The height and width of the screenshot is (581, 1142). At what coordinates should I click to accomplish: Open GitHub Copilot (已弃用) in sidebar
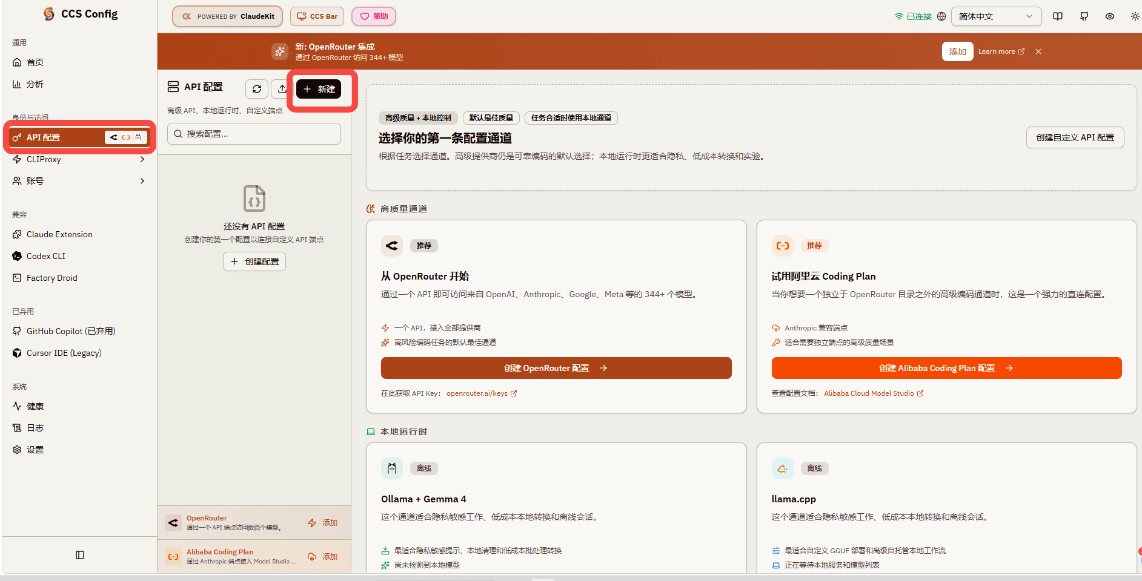coord(79,331)
